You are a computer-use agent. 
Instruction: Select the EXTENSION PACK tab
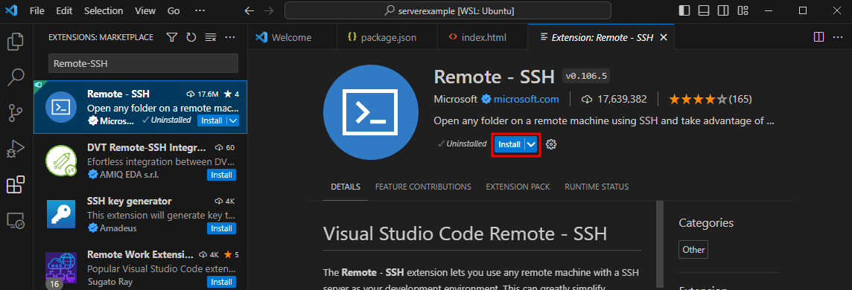[518, 187]
